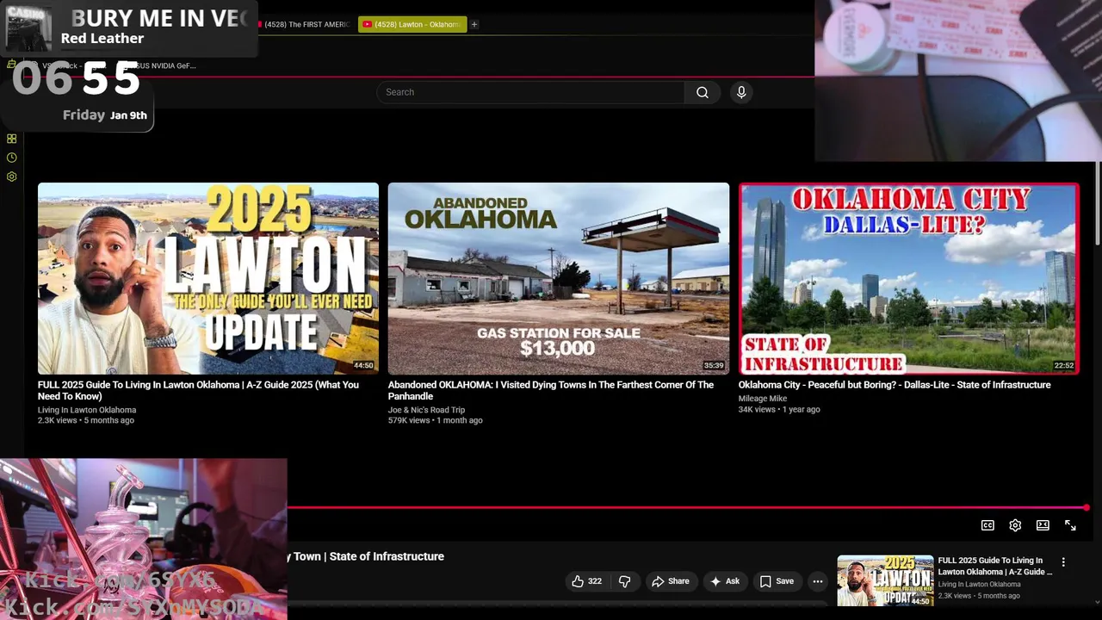Exit full screen view of the player

coord(1070,525)
